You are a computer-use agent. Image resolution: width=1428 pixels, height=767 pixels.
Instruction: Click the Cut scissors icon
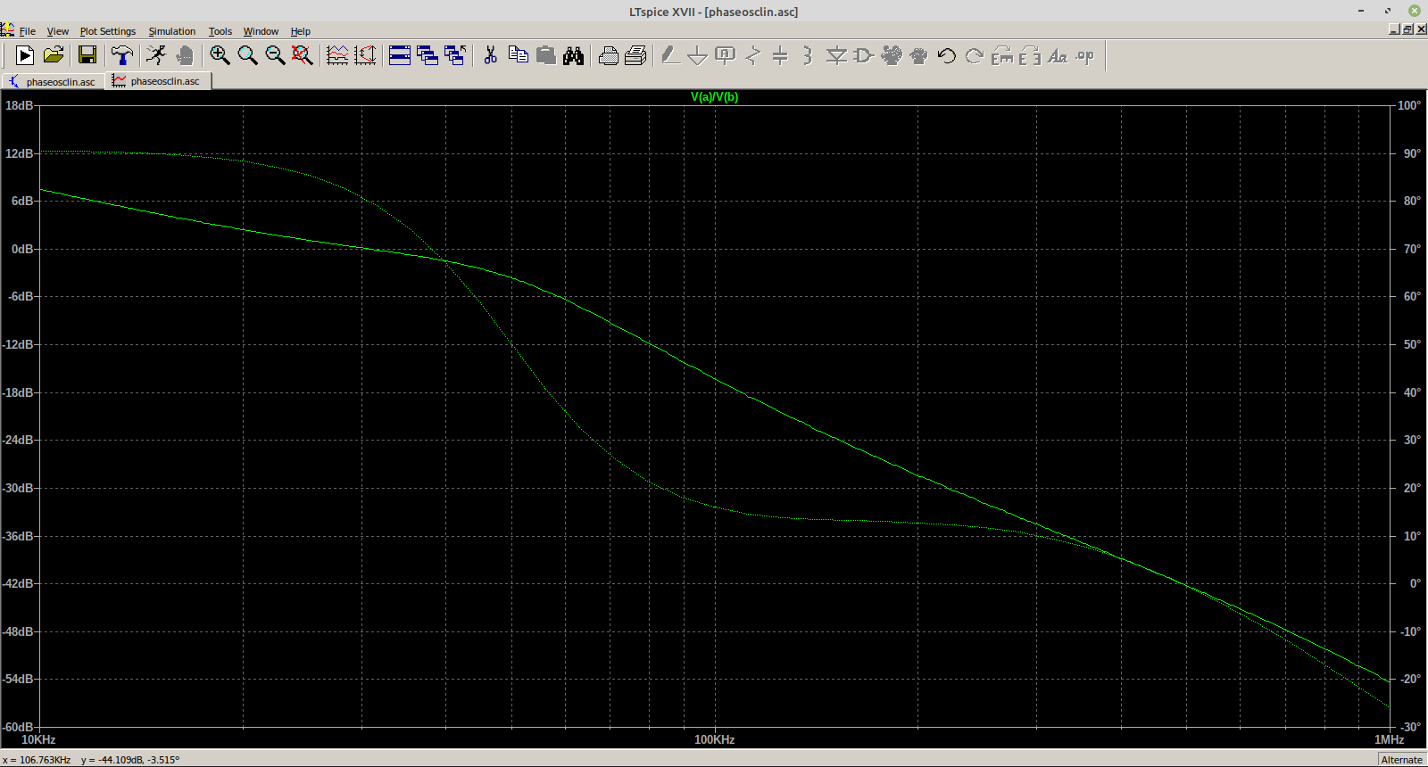490,55
